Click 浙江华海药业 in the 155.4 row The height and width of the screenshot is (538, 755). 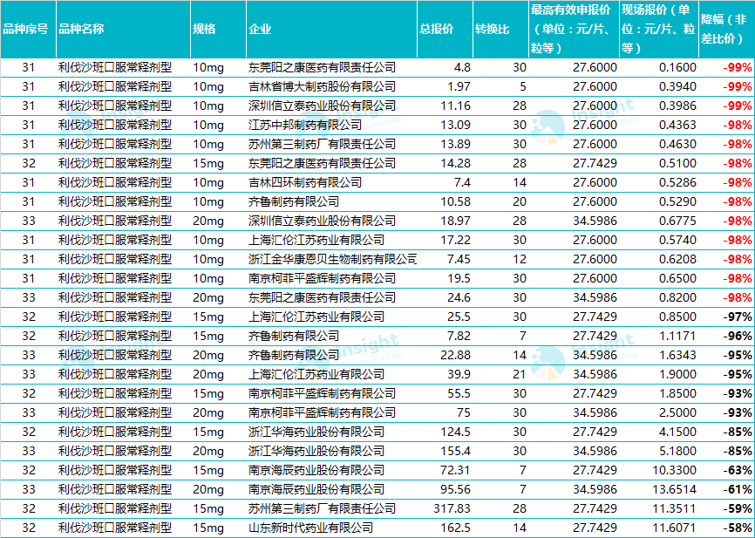[x=316, y=452]
